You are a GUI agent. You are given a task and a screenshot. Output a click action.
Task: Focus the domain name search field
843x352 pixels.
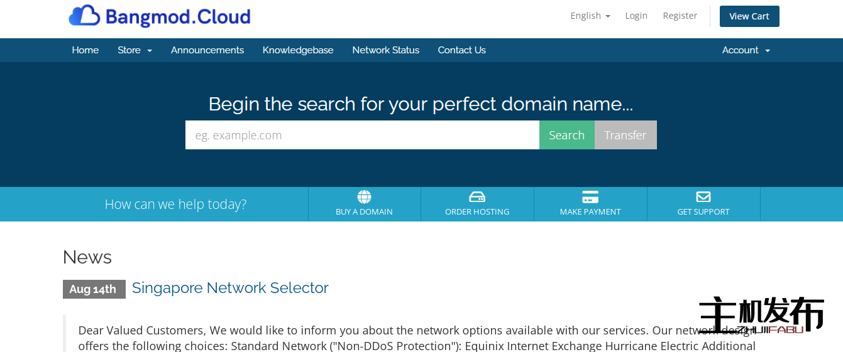tap(362, 135)
